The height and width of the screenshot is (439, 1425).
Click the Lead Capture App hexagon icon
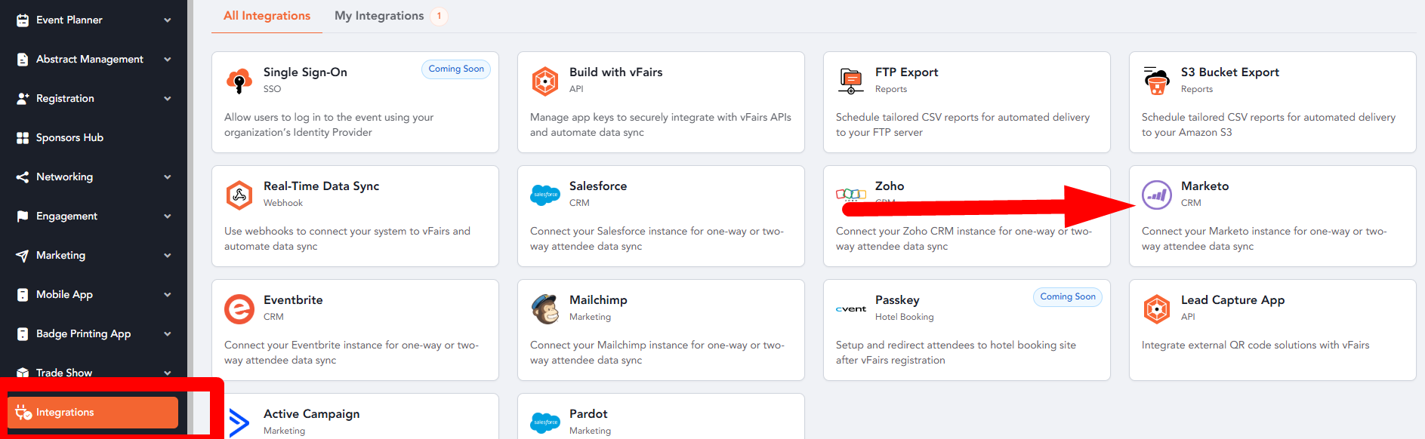tap(1156, 309)
